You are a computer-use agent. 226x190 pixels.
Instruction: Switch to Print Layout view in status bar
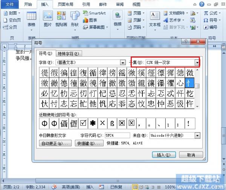tap(135, 187)
